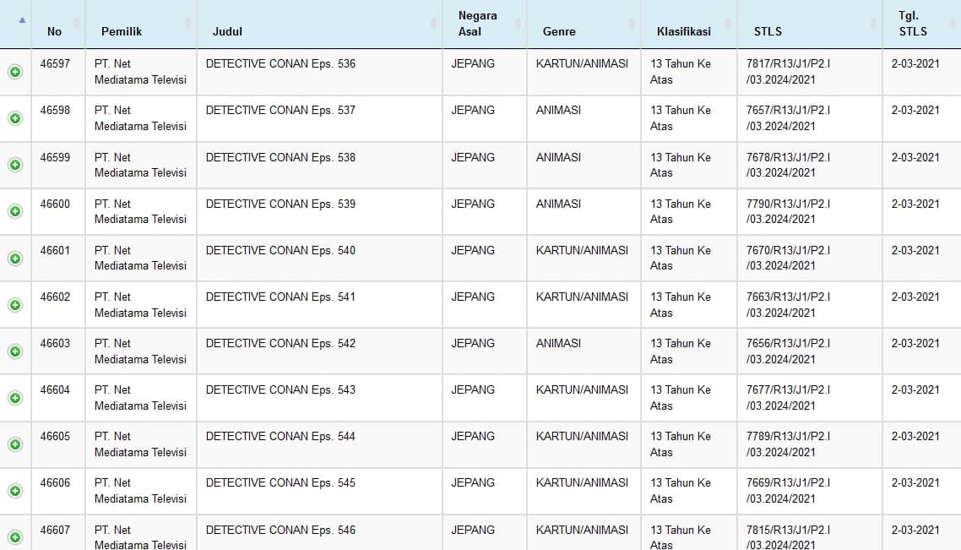
Task: Click plus icon next to 46605
Action: 15,444
